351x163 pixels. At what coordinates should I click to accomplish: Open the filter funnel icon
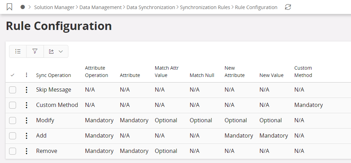coord(35,51)
